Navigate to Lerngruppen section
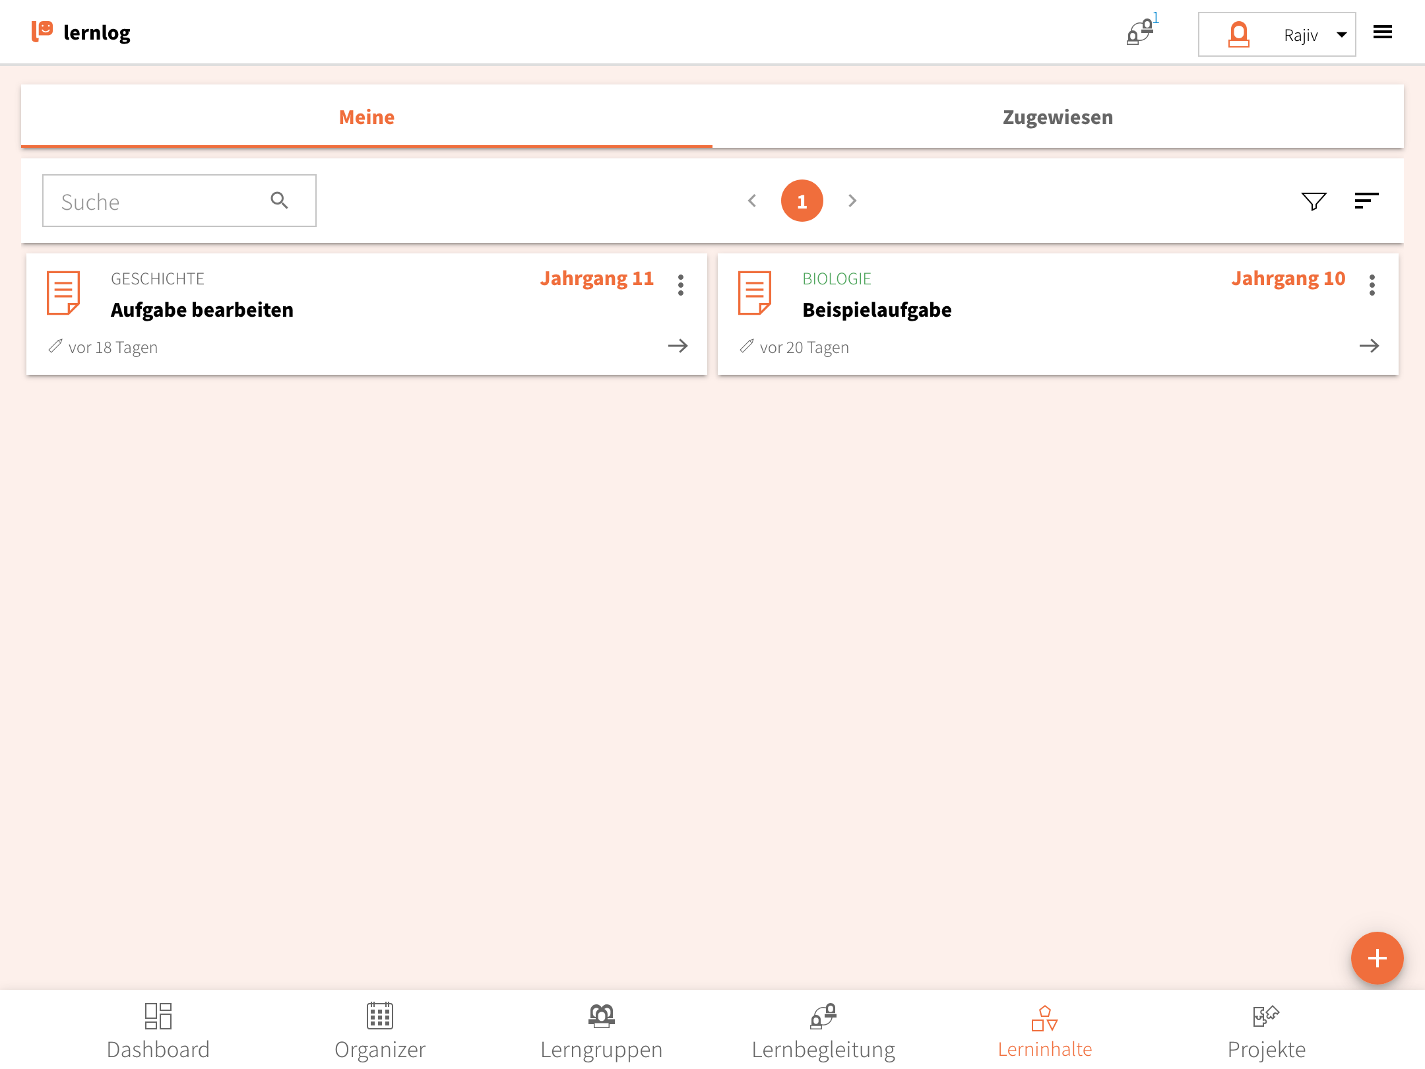Viewport: 1425px width, 1069px height. click(601, 1031)
